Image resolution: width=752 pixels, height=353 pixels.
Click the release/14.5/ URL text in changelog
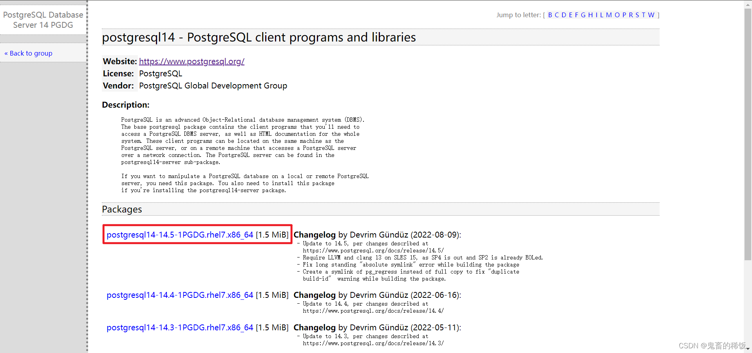[x=373, y=250]
